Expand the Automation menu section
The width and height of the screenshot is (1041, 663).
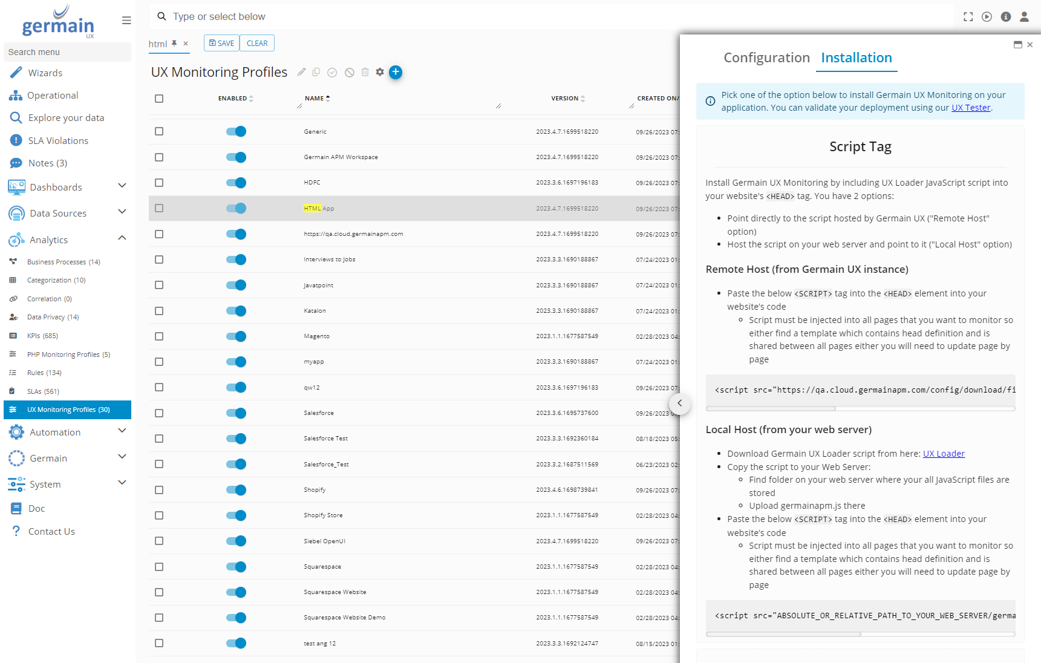(122, 431)
